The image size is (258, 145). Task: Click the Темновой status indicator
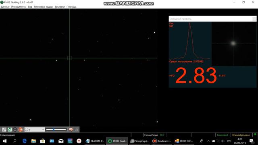[x=222, y=135]
